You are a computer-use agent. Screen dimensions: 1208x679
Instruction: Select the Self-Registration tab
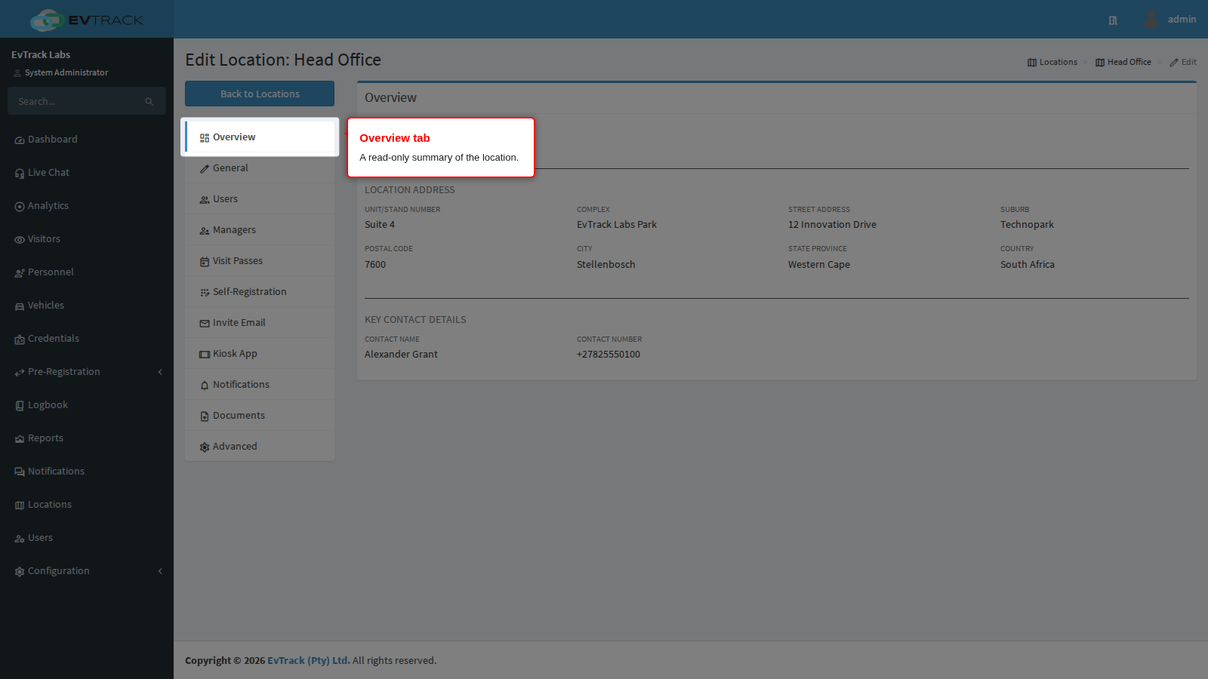[x=260, y=292]
